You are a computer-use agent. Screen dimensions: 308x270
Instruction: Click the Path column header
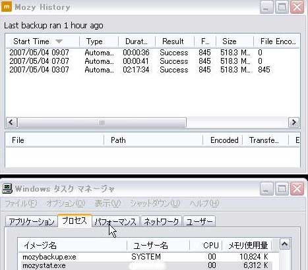(153, 140)
